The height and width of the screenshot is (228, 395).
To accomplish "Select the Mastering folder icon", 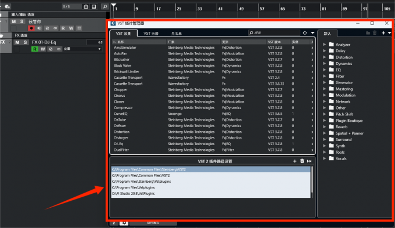I will click(x=331, y=89).
